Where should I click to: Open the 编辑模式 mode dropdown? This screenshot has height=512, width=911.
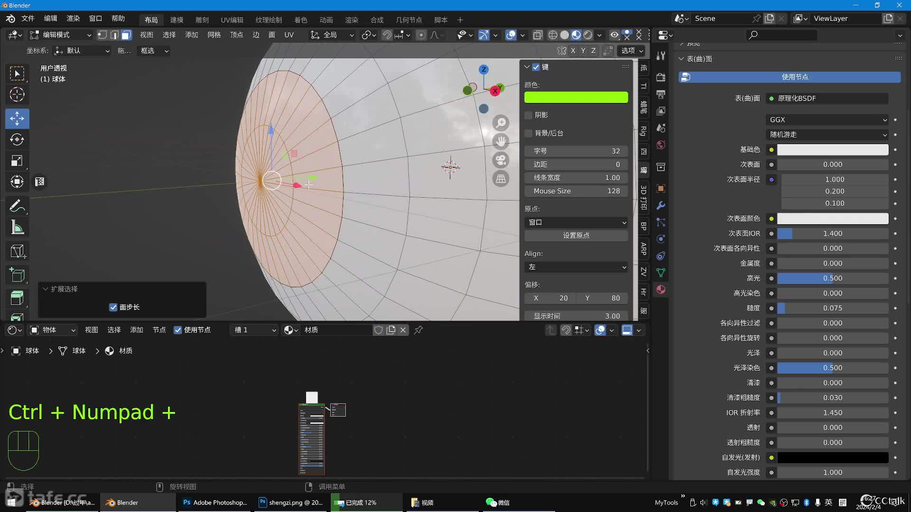coord(61,35)
